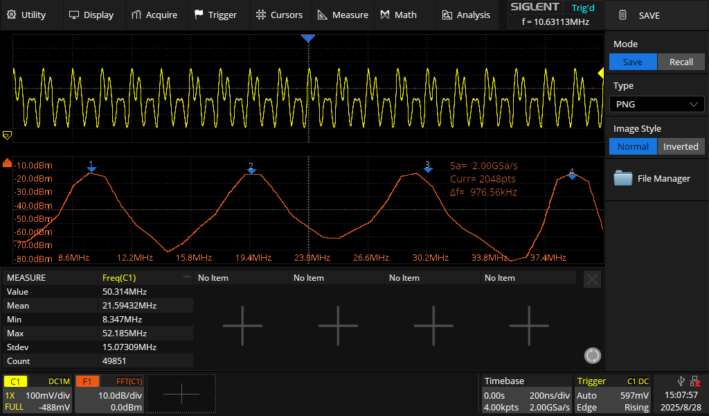Screen dimensions: 709x416
Task: Close the measurement panel with X
Action: click(592, 279)
